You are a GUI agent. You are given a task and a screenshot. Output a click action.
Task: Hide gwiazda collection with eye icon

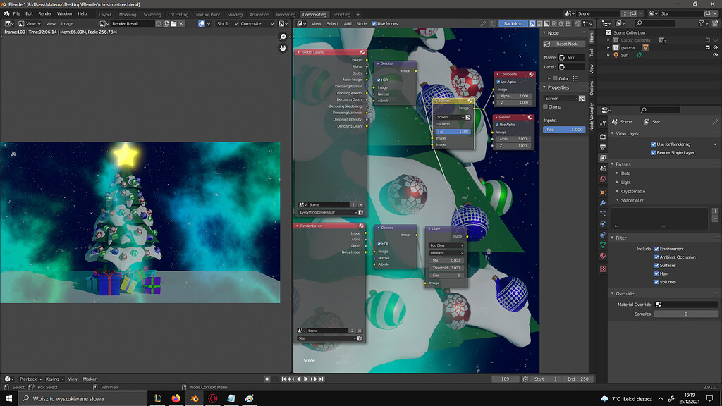point(715,47)
